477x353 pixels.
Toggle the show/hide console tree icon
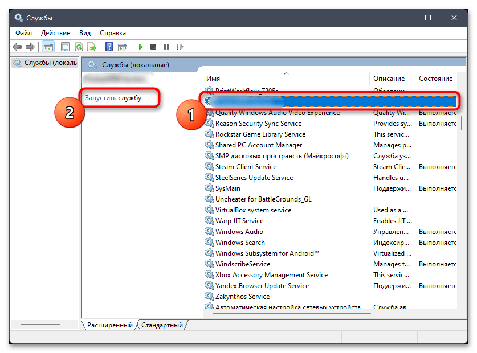[48, 47]
